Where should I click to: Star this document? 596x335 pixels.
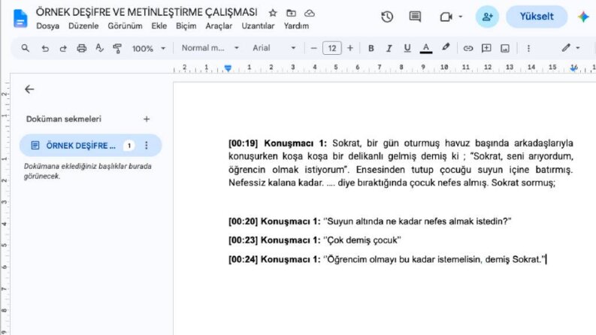[273, 14]
